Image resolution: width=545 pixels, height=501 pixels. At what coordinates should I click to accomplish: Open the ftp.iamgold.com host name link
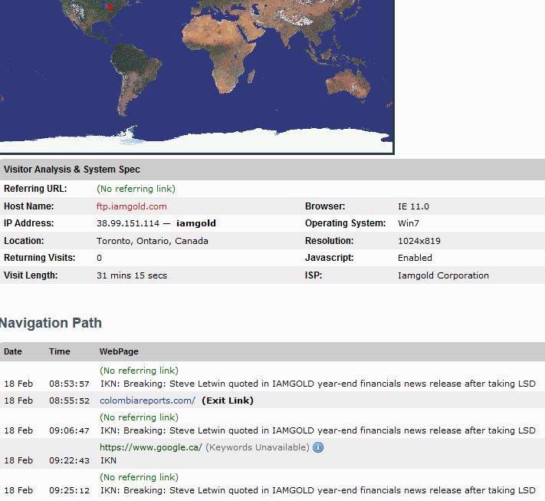pyautogui.click(x=132, y=206)
